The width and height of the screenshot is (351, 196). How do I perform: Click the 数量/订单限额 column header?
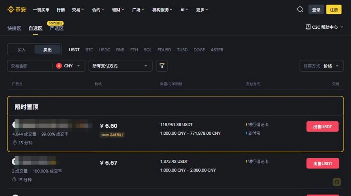[x=171, y=84]
